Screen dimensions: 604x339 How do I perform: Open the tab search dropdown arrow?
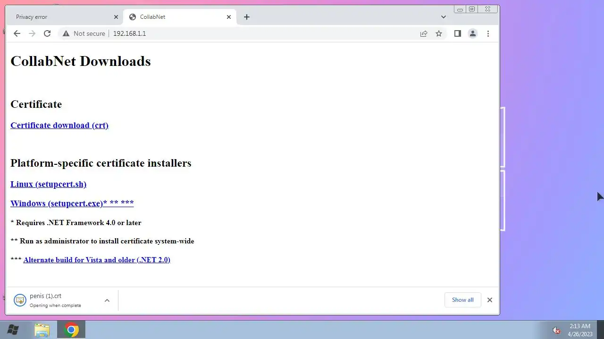[x=443, y=17]
